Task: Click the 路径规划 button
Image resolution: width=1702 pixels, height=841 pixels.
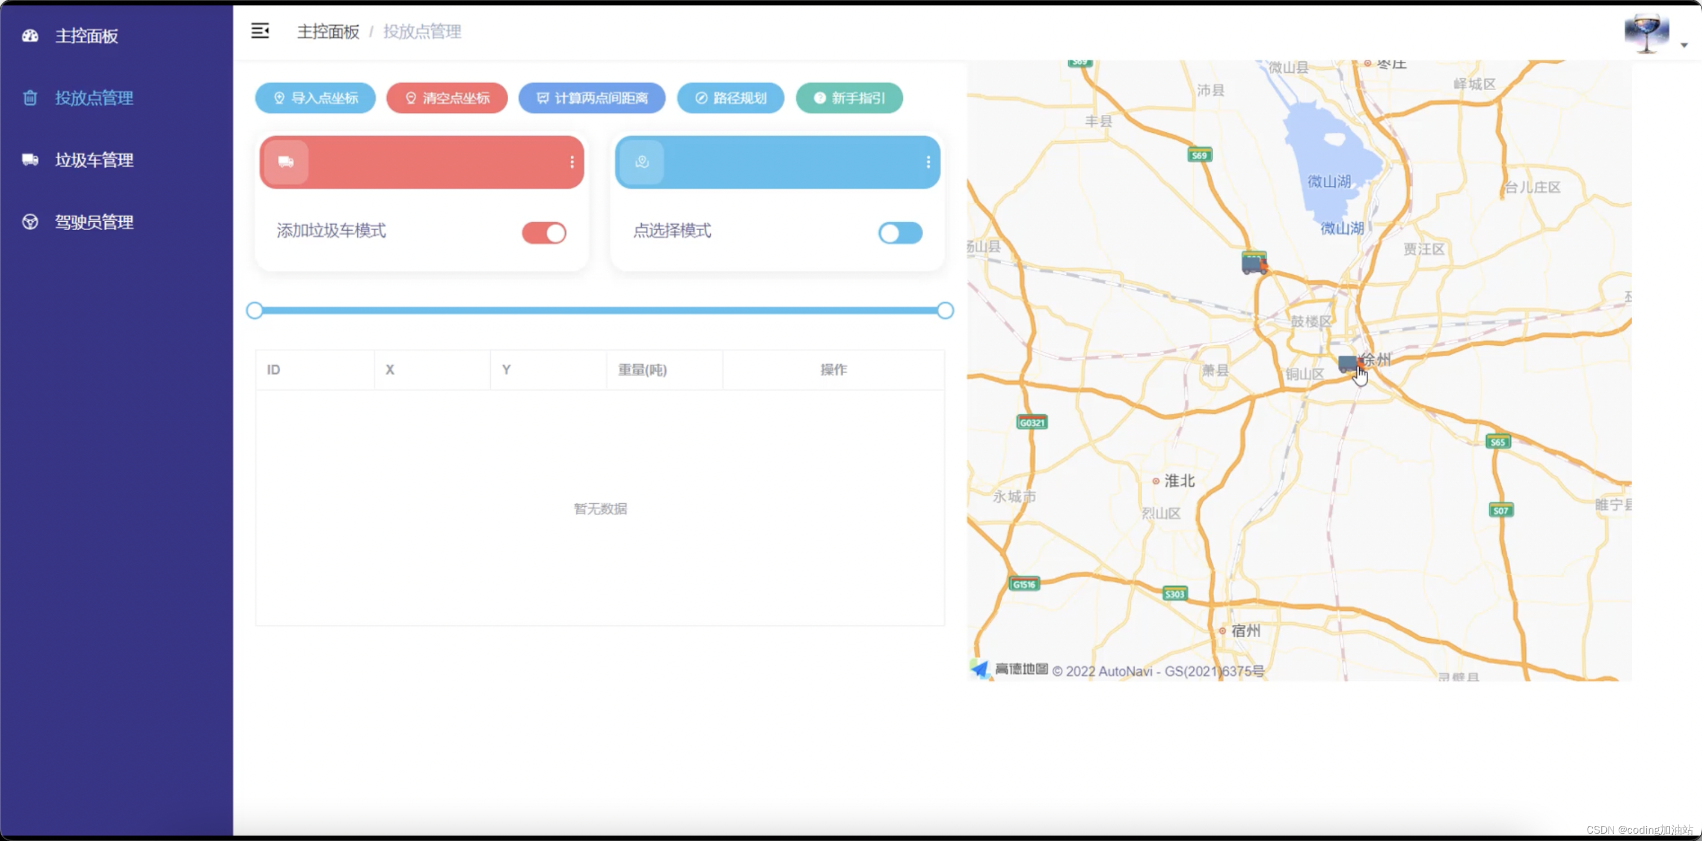Action: point(730,98)
